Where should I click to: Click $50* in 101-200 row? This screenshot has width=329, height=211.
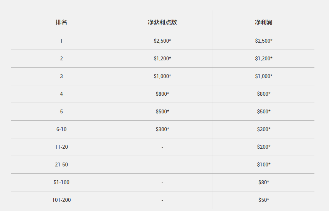(x=263, y=199)
